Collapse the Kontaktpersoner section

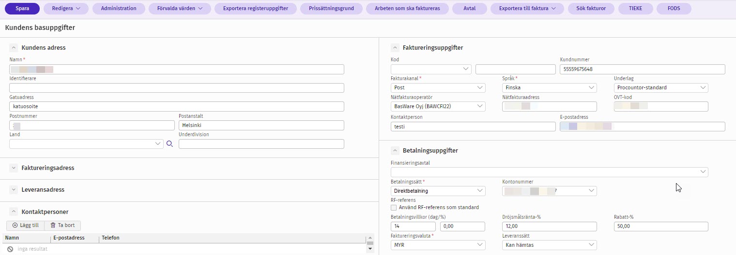(x=14, y=212)
